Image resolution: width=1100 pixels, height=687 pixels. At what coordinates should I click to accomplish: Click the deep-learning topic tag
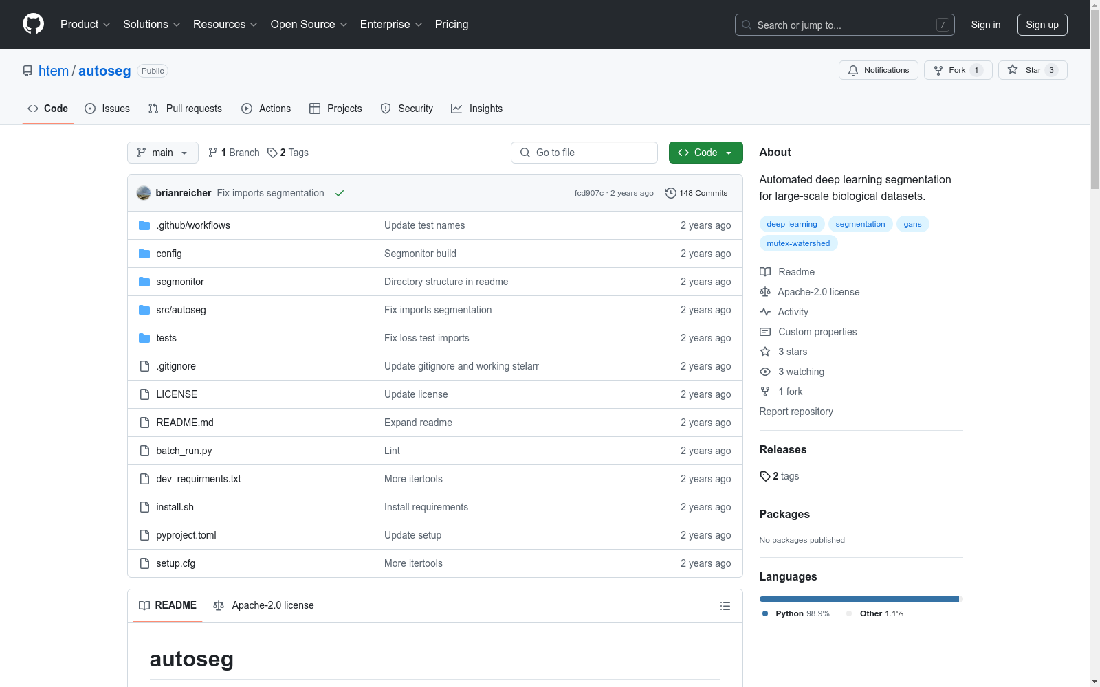(x=792, y=224)
